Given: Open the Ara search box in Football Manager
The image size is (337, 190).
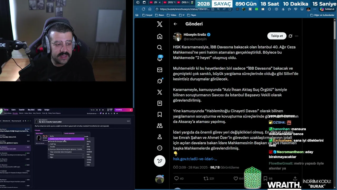Looking at the screenshot, I should 93,110.
